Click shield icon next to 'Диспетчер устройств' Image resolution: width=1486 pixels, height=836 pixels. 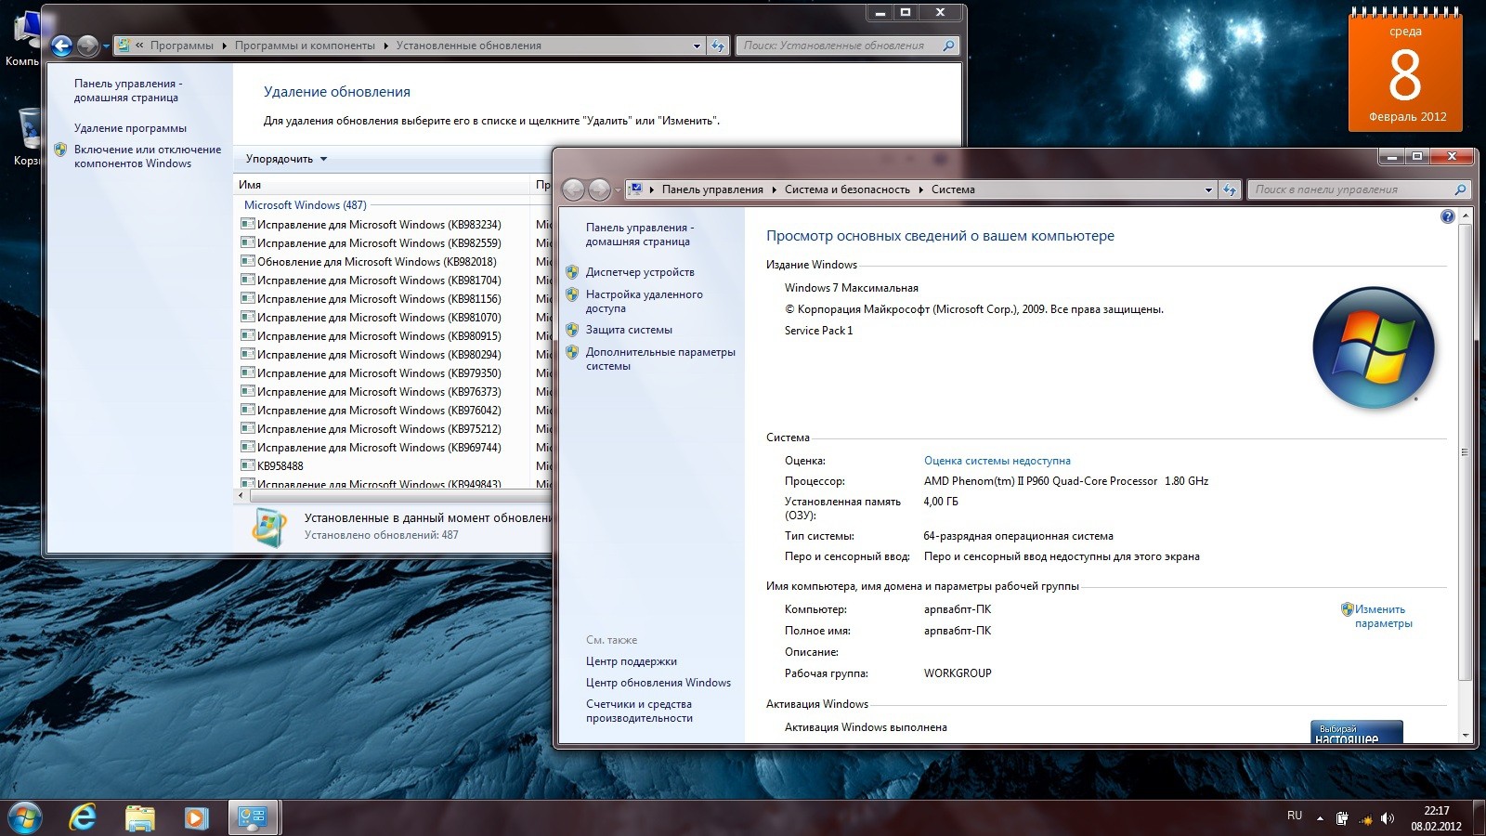click(x=572, y=272)
